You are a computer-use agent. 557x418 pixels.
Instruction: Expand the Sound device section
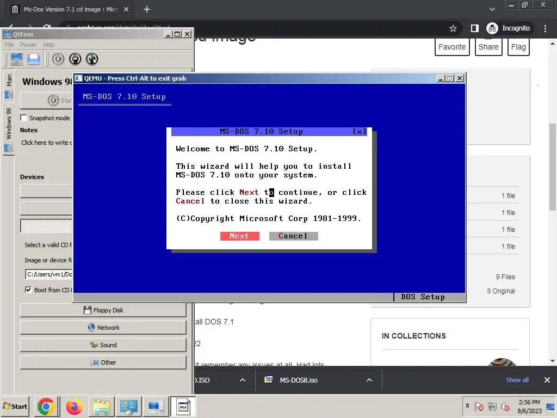click(103, 345)
